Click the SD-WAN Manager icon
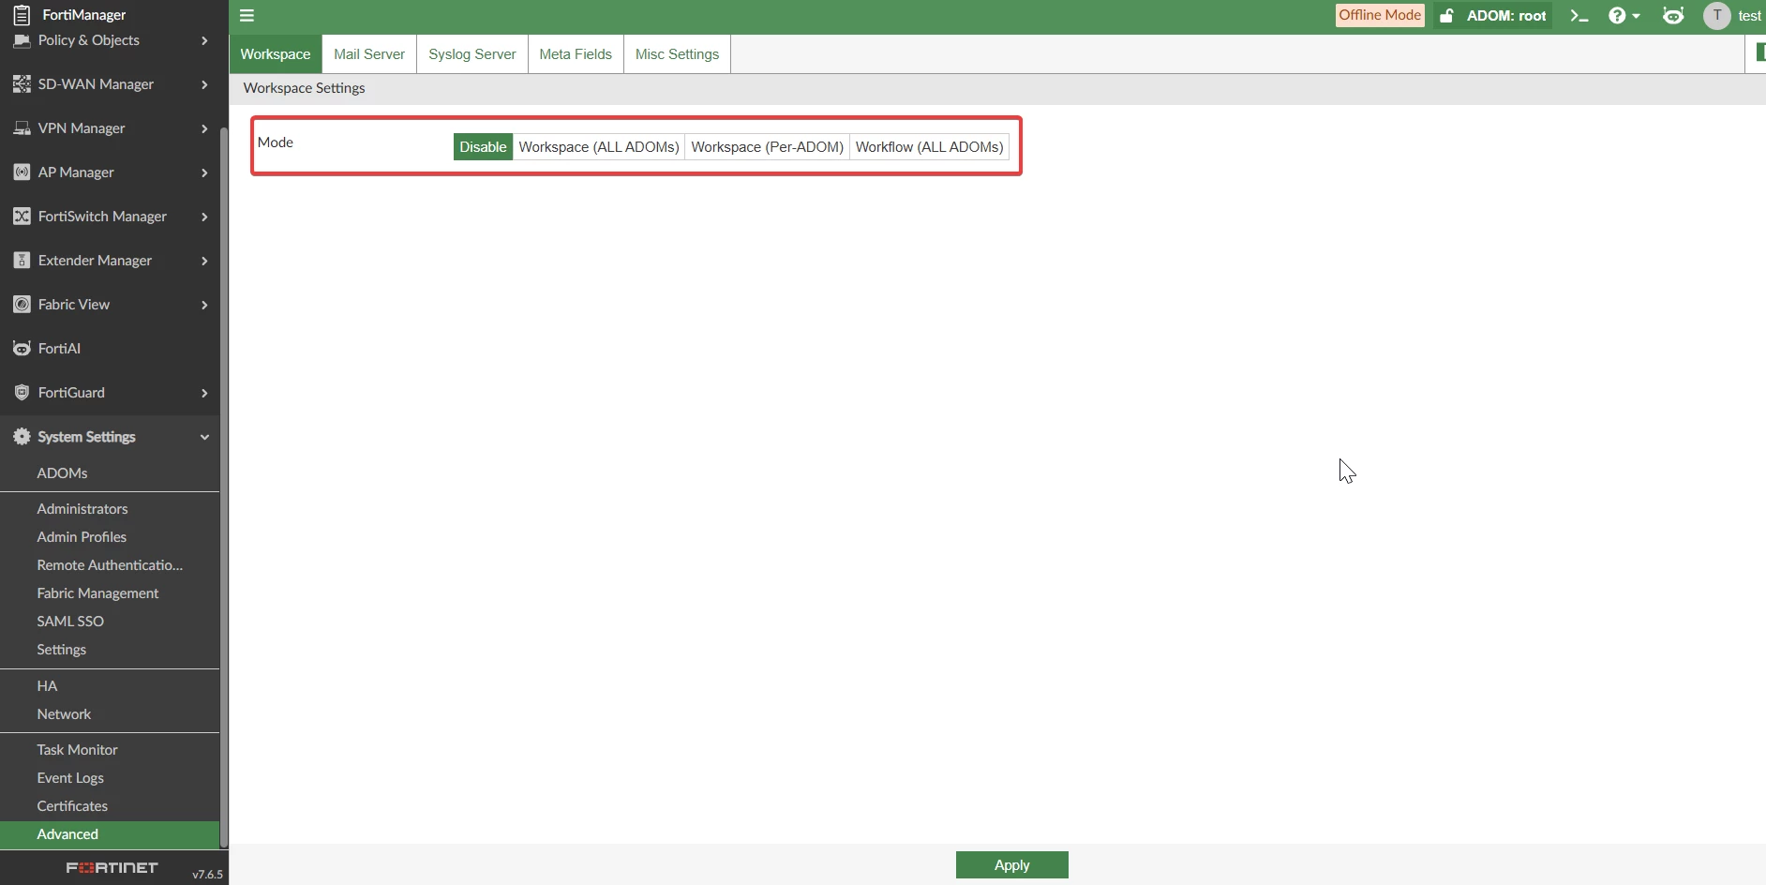Screen dimensions: 1766x885 tap(22, 84)
